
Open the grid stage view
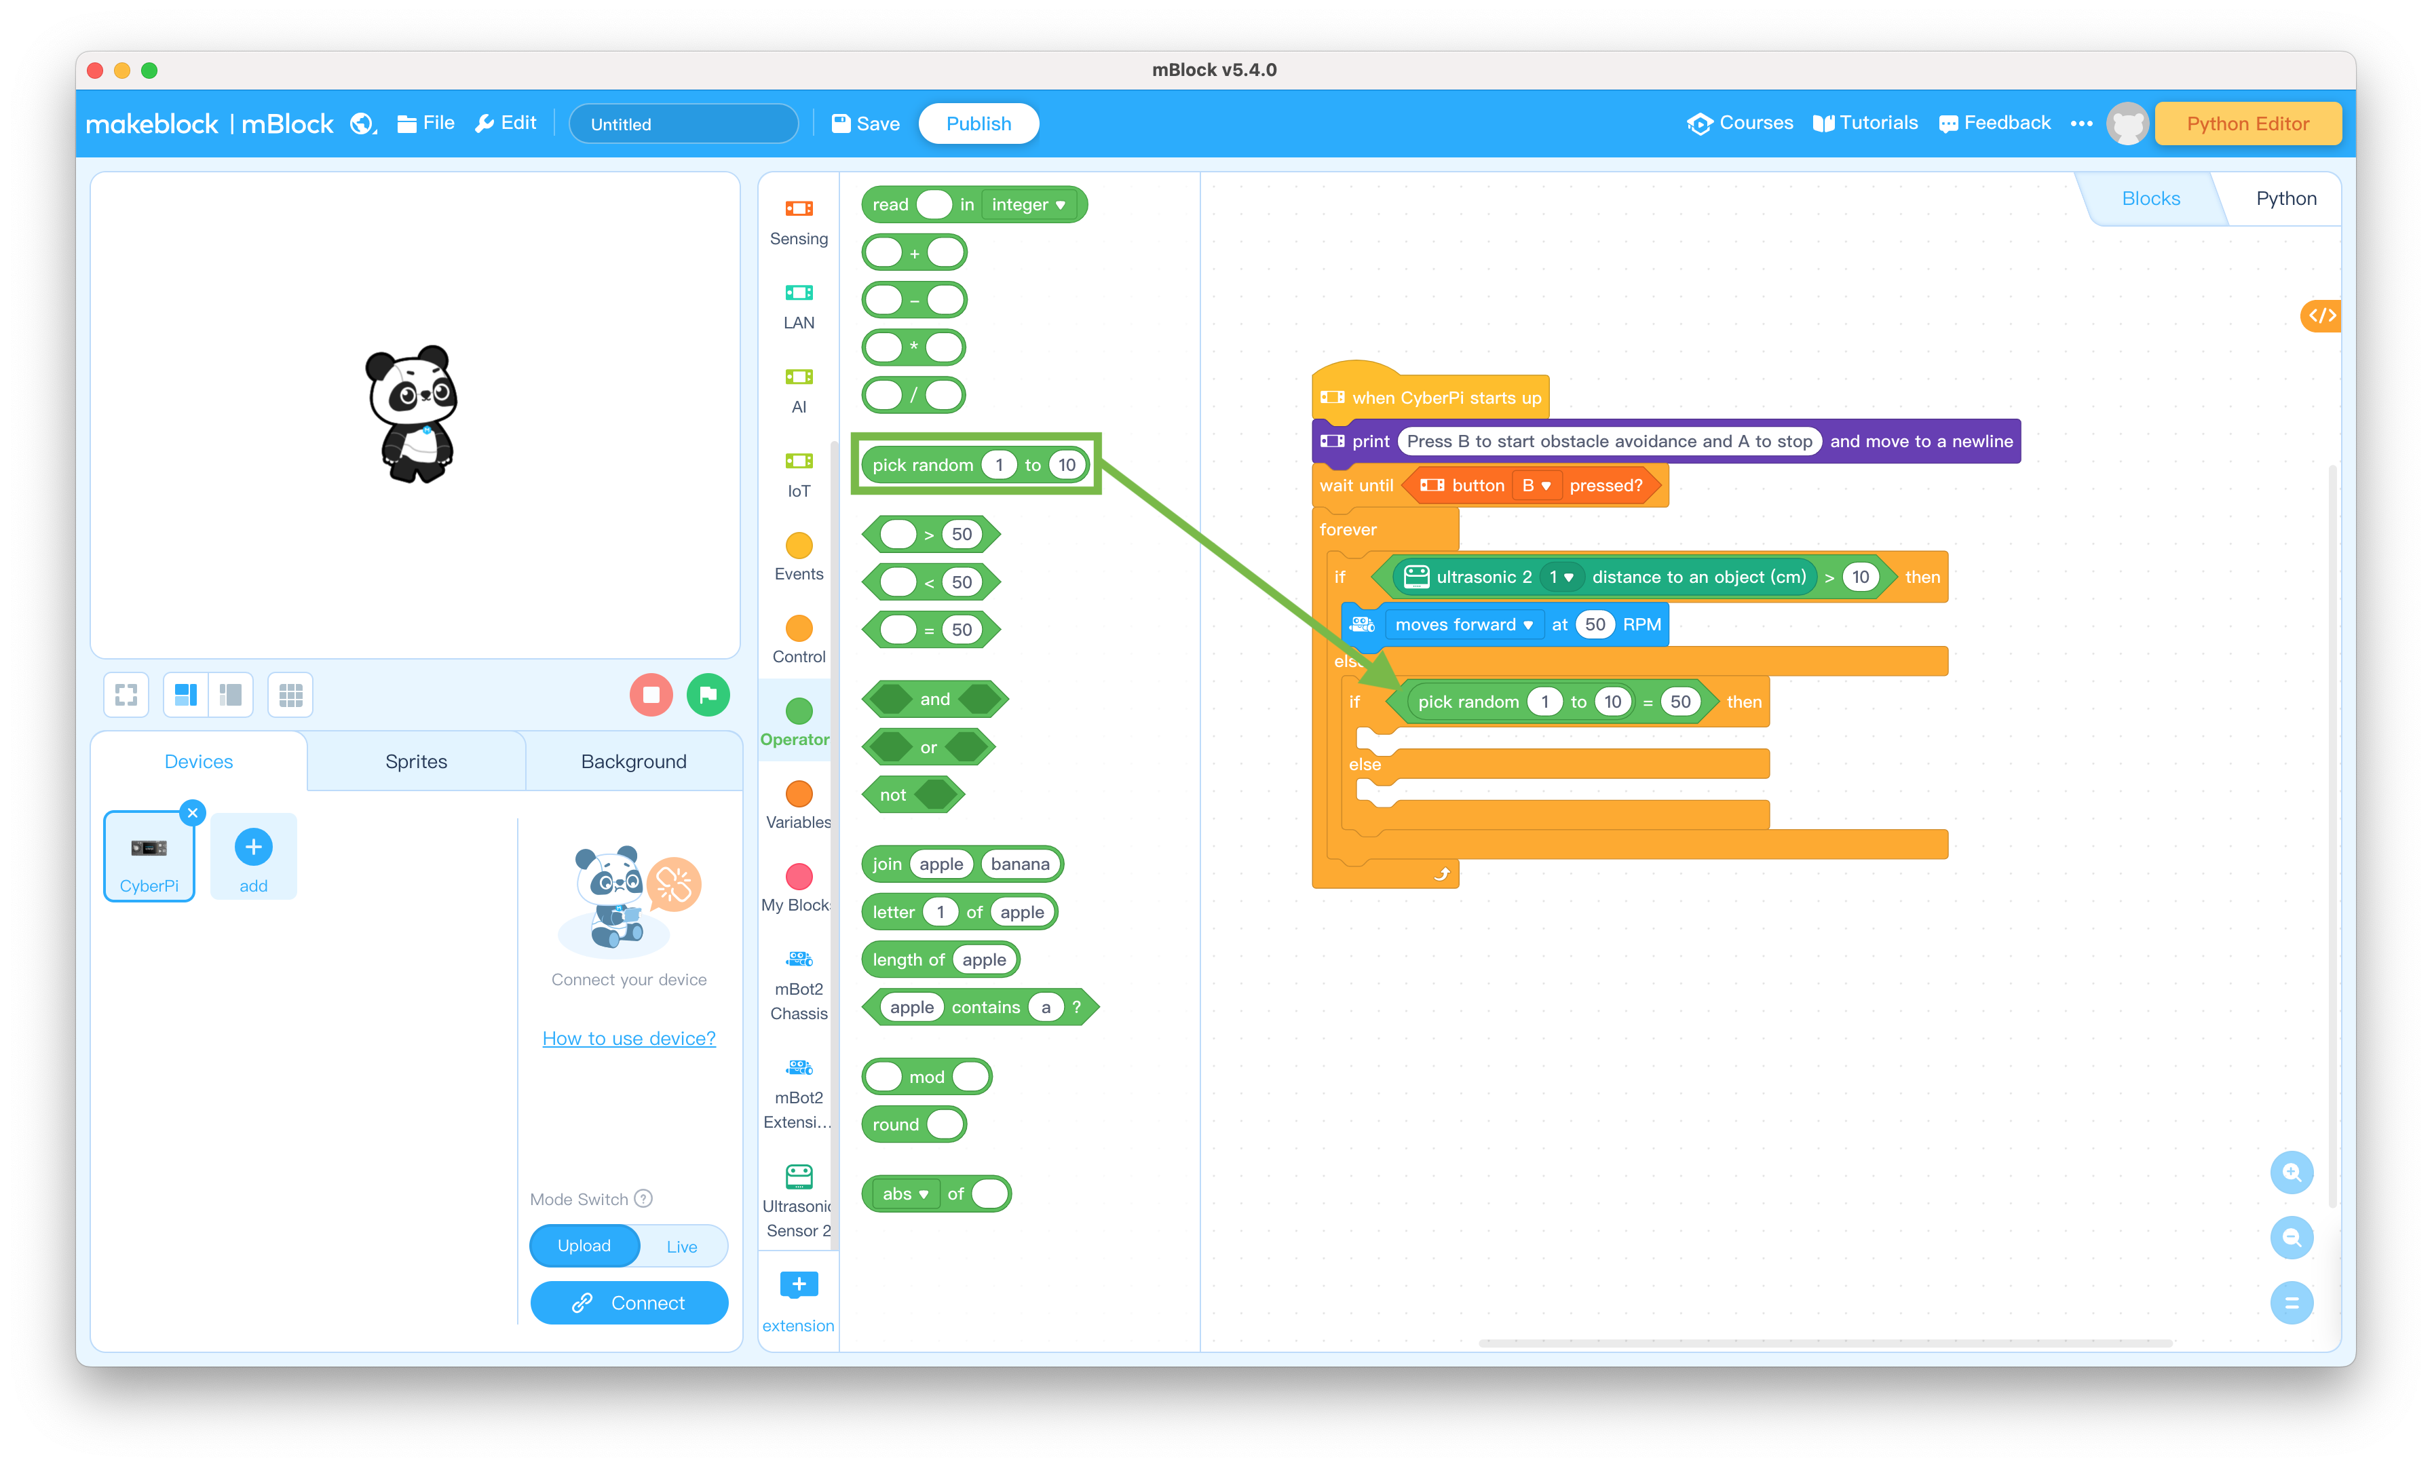tap(290, 695)
